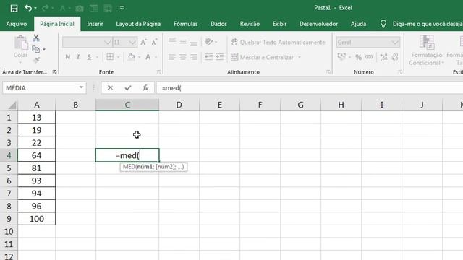Activate the format painter brush
Viewport: 463px width, 260px height.
click(36, 60)
